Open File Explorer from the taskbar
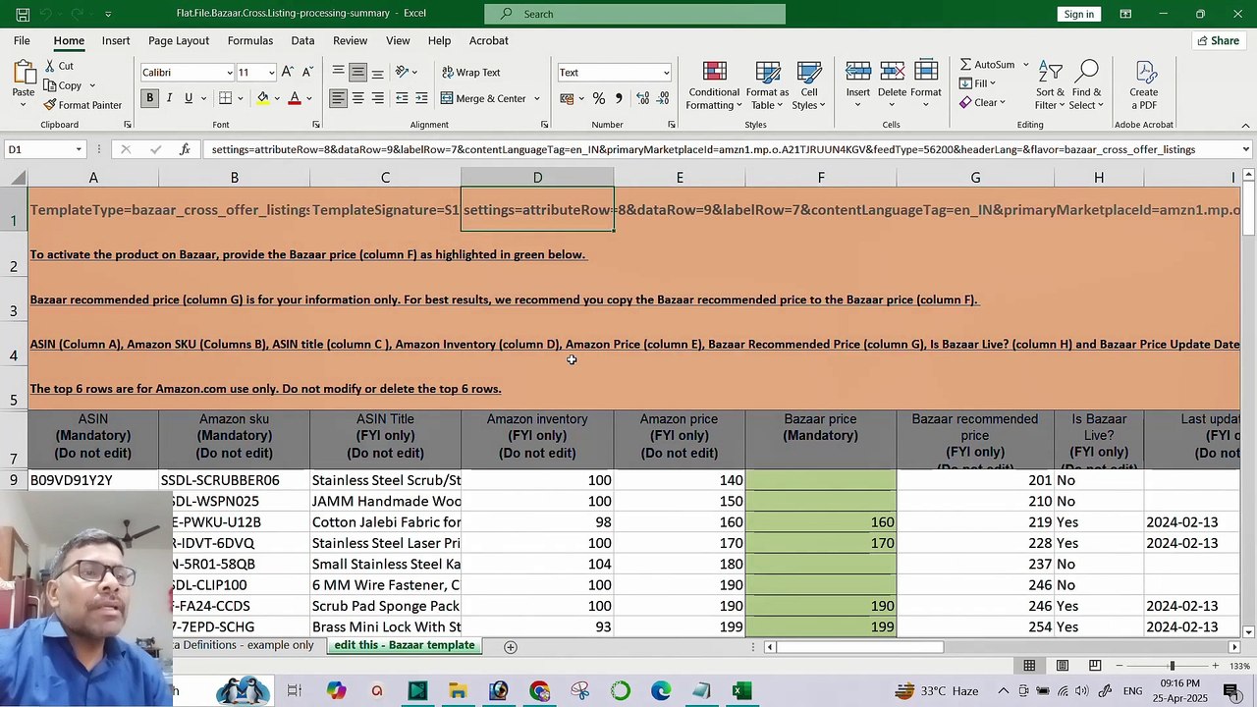Screen dimensions: 1257x707 tap(458, 691)
